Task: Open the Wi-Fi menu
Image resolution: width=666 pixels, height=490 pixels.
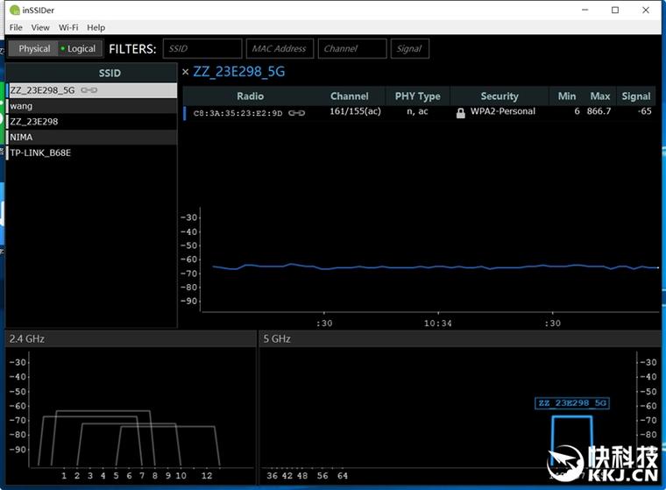Action: (68, 28)
